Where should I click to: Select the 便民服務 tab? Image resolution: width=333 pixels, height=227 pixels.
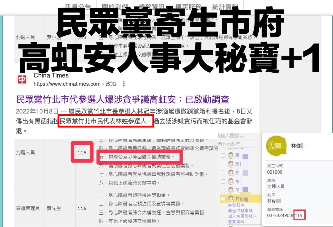(188, 7)
